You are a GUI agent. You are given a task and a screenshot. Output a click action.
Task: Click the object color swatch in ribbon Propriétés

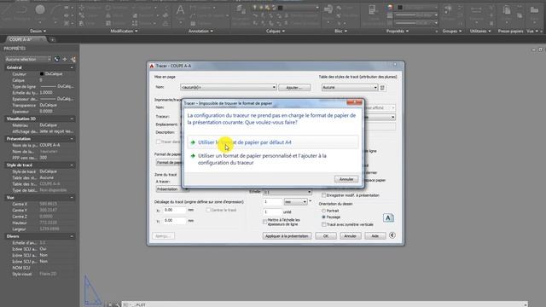click(400, 8)
